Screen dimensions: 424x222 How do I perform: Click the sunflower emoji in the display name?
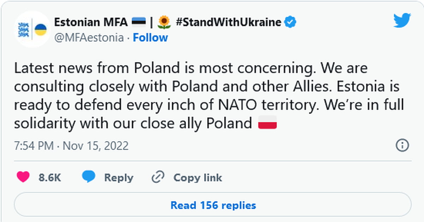coord(164,23)
